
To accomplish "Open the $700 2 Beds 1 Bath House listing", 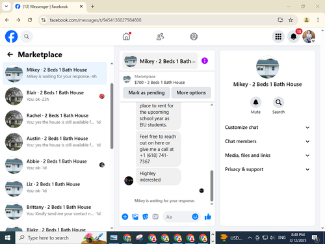I will click(x=167, y=79).
